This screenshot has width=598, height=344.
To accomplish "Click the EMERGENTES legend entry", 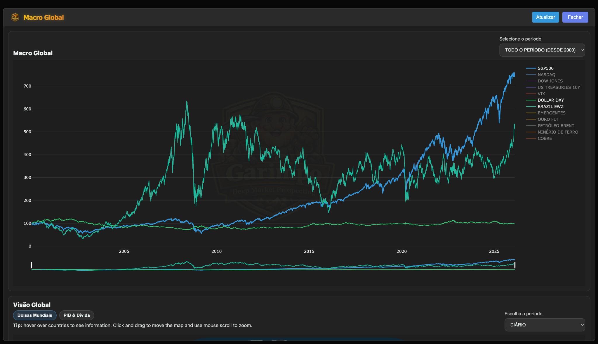I will (551, 113).
